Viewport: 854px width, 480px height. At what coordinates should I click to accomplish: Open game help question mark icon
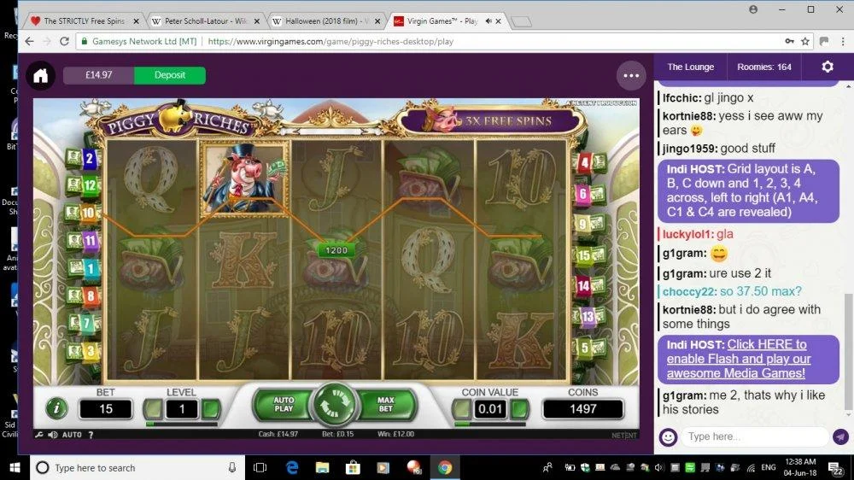coord(91,435)
